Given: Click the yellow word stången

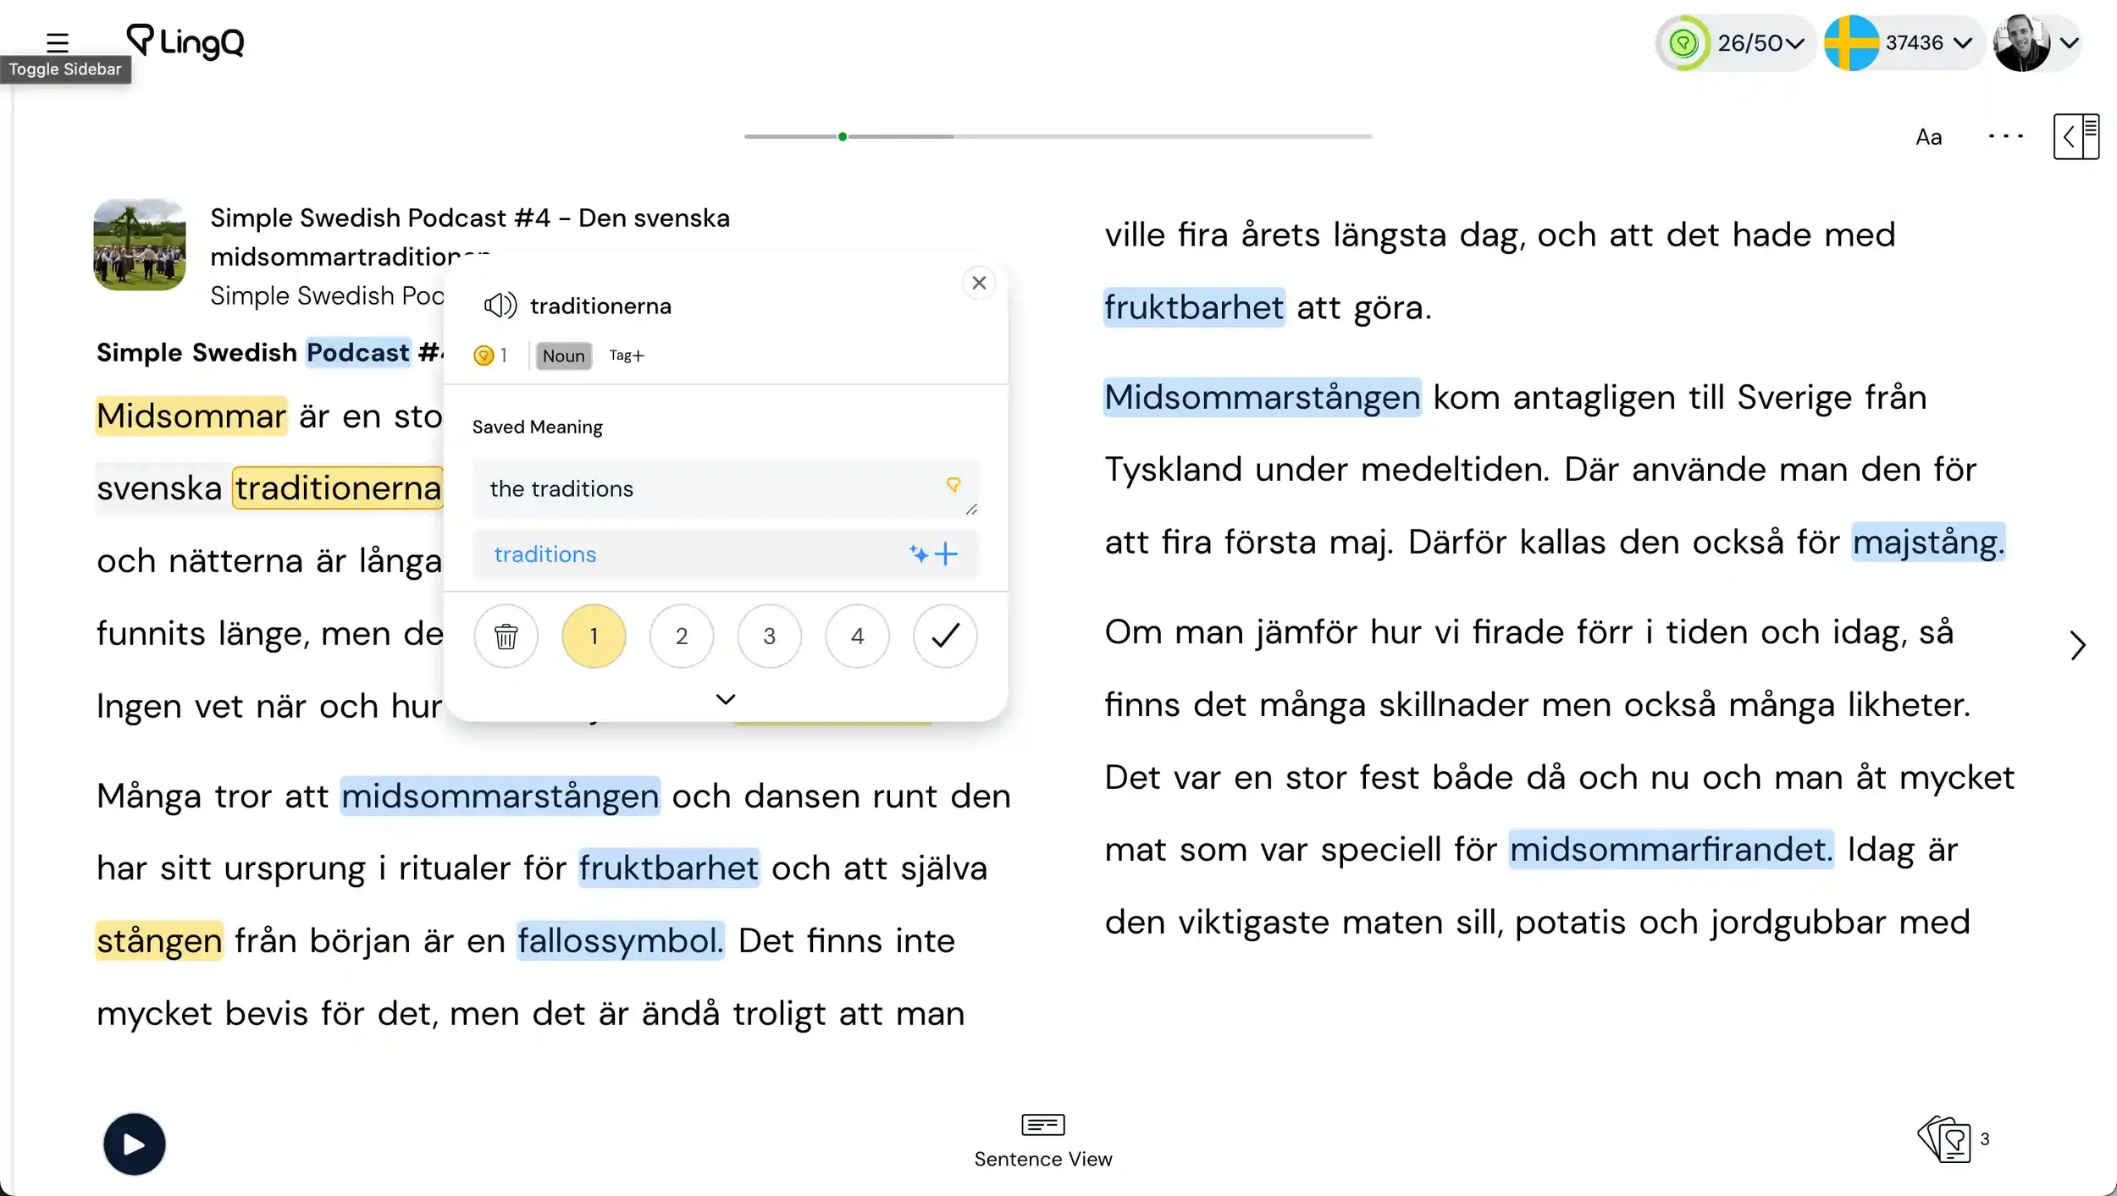Looking at the screenshot, I should pyautogui.click(x=159, y=940).
